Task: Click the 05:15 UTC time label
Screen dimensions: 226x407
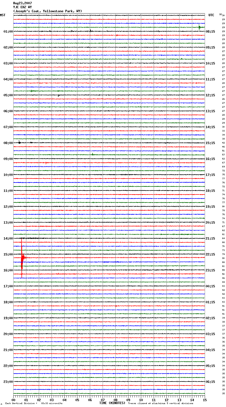Action: click(210, 366)
